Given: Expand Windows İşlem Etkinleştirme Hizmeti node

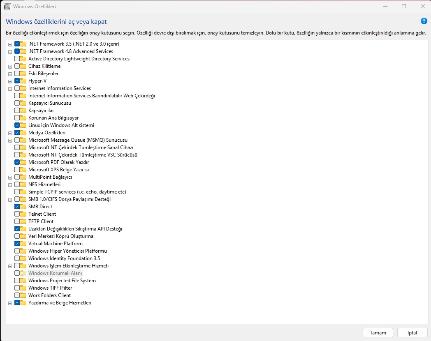Looking at the screenshot, I should (10, 266).
